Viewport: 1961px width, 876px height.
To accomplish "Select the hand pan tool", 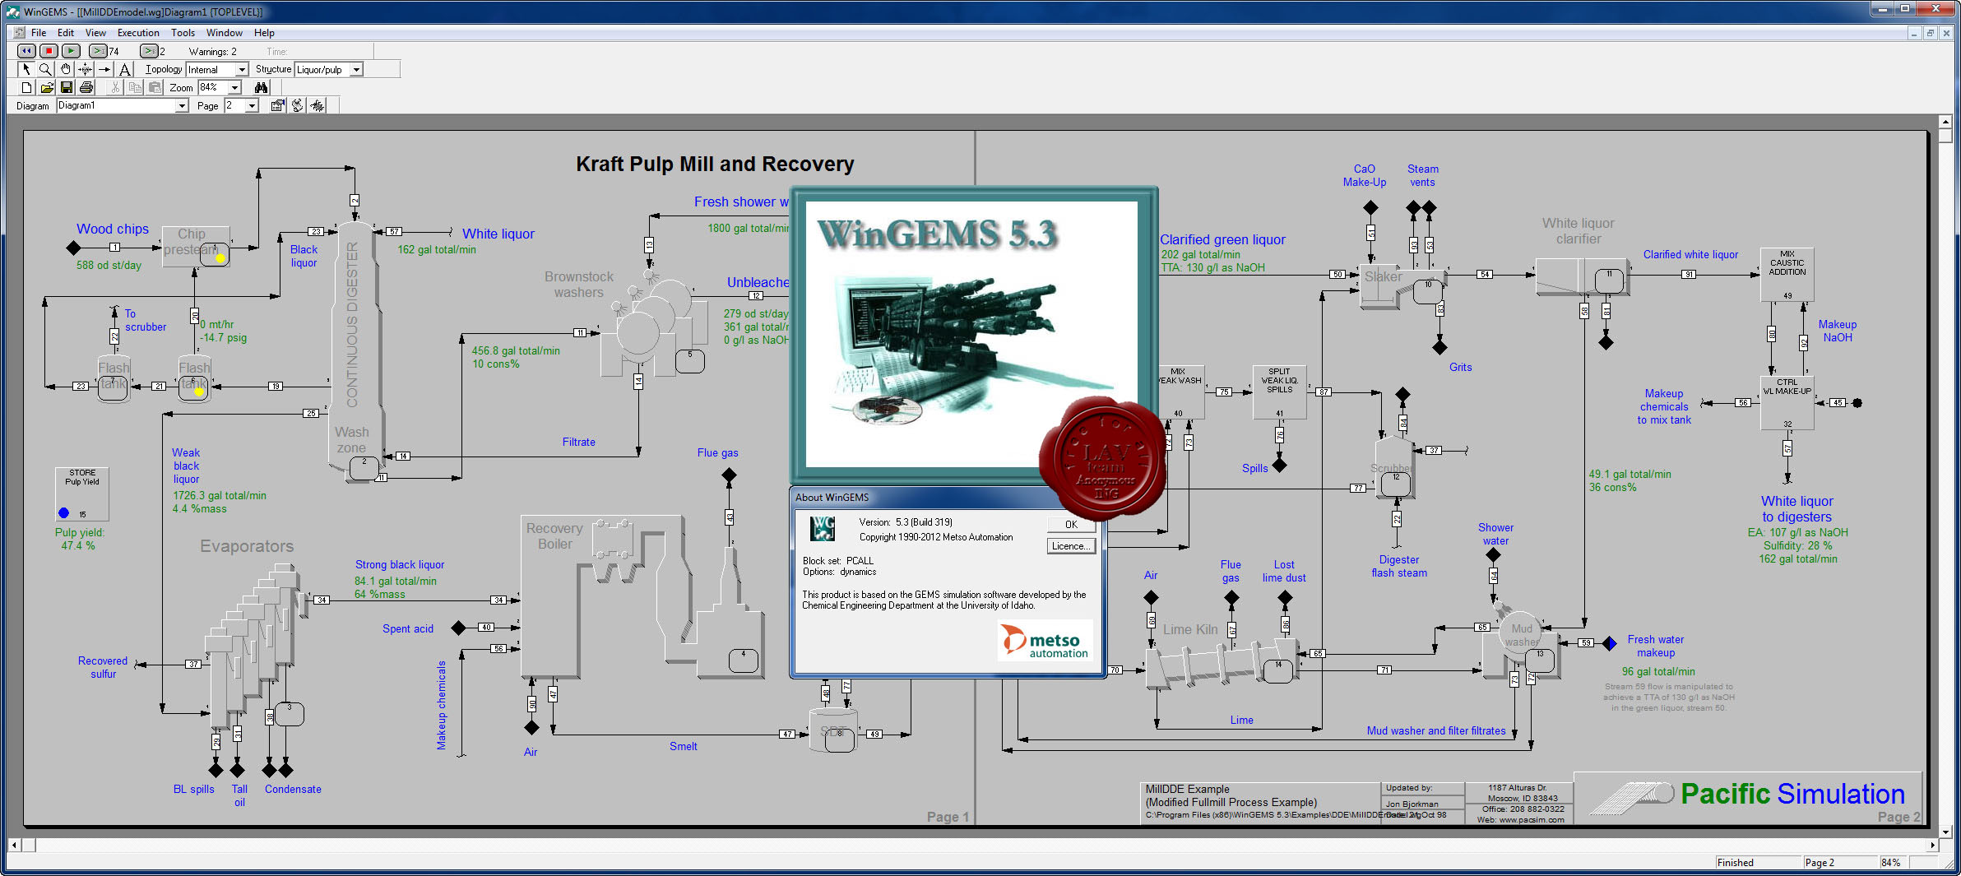I will [x=65, y=69].
